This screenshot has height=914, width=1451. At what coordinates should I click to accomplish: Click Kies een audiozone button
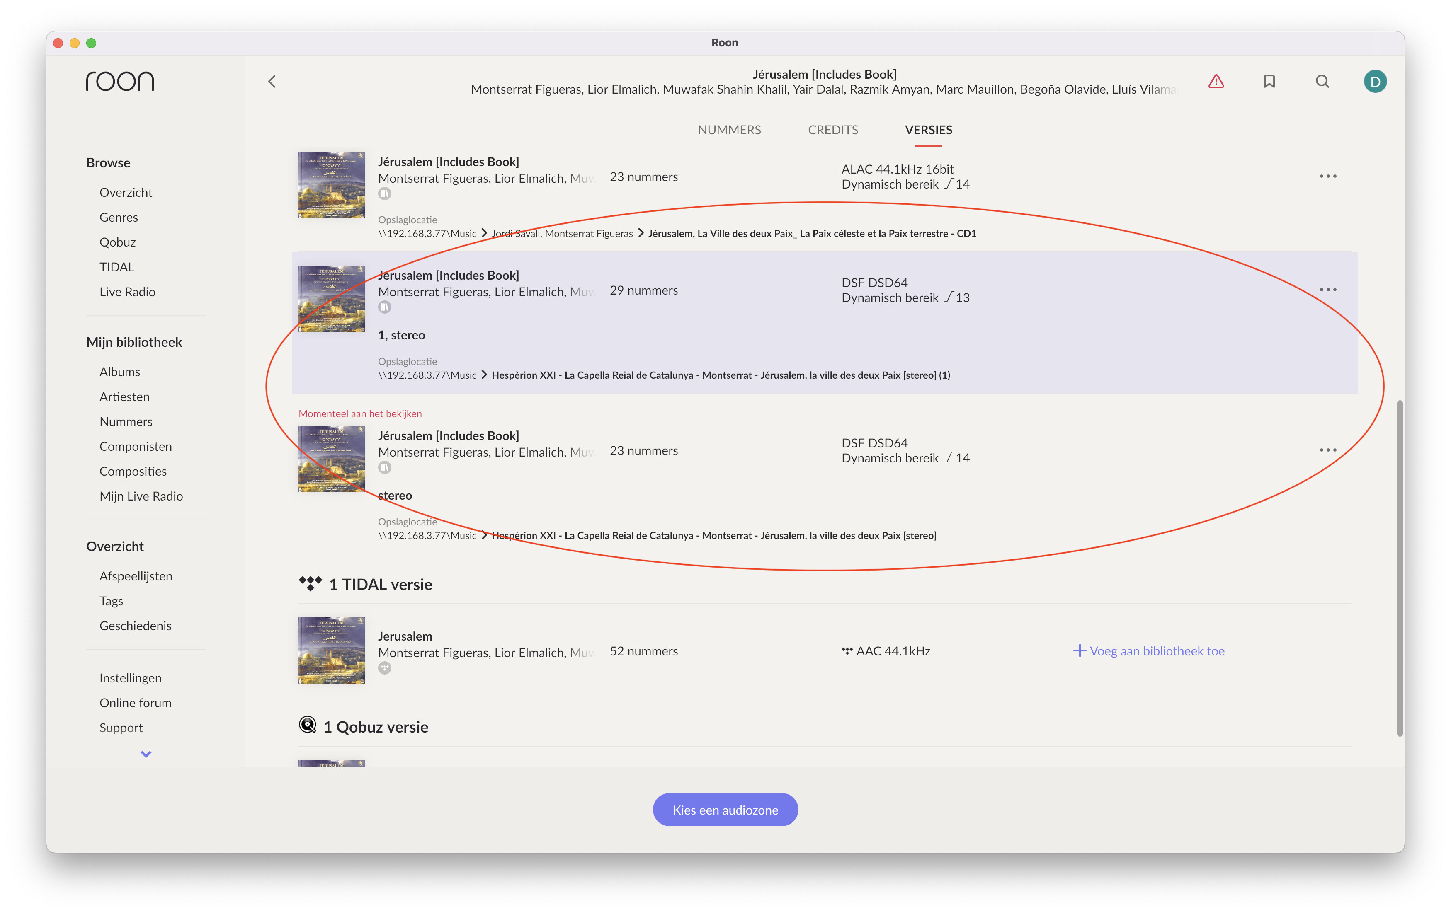pos(725,810)
